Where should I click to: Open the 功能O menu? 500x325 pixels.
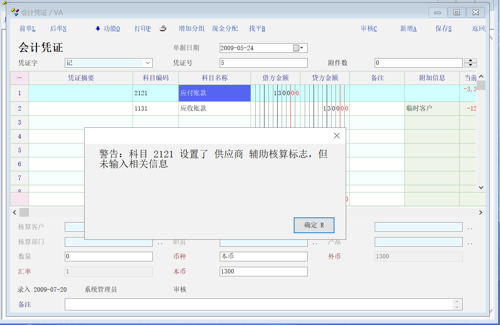point(112,29)
